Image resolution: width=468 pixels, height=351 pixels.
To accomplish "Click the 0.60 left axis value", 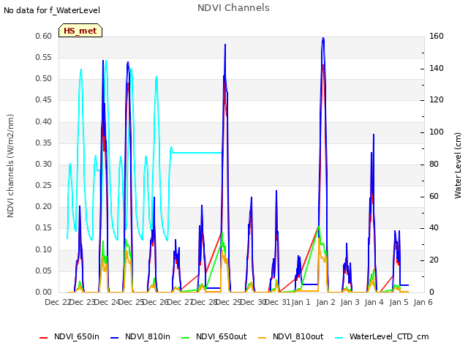I will pyautogui.click(x=44, y=37).
